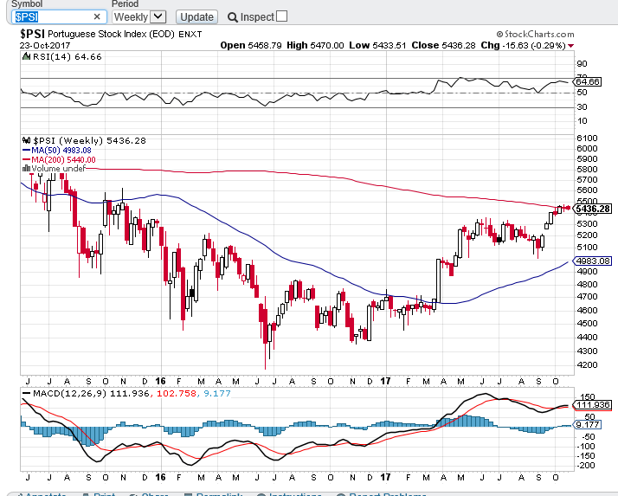Click the volume bars icon beside Volume undef

point(26,168)
